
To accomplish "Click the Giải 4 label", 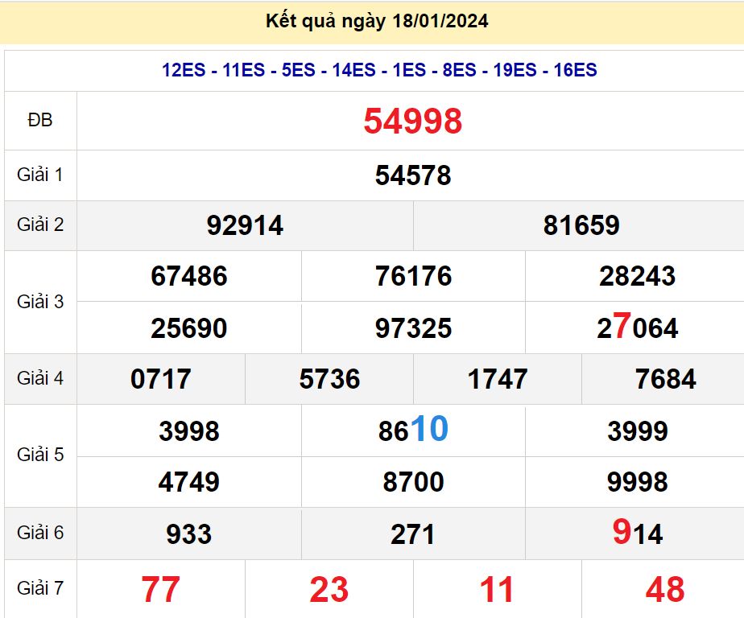I will coord(40,378).
